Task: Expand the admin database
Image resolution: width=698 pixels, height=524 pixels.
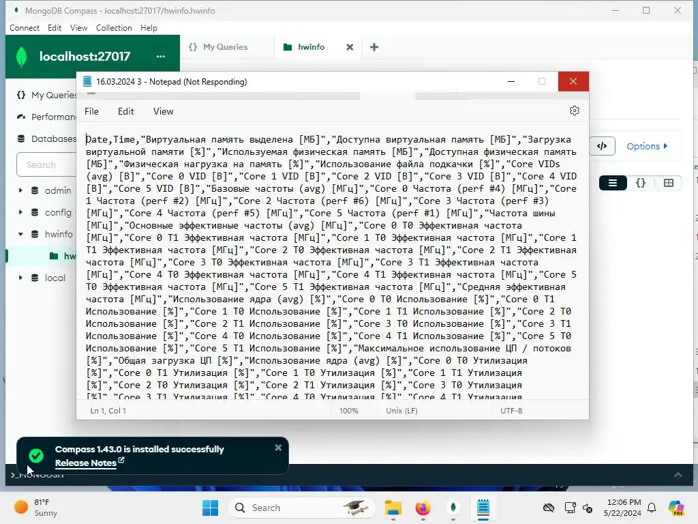Action: 20,190
